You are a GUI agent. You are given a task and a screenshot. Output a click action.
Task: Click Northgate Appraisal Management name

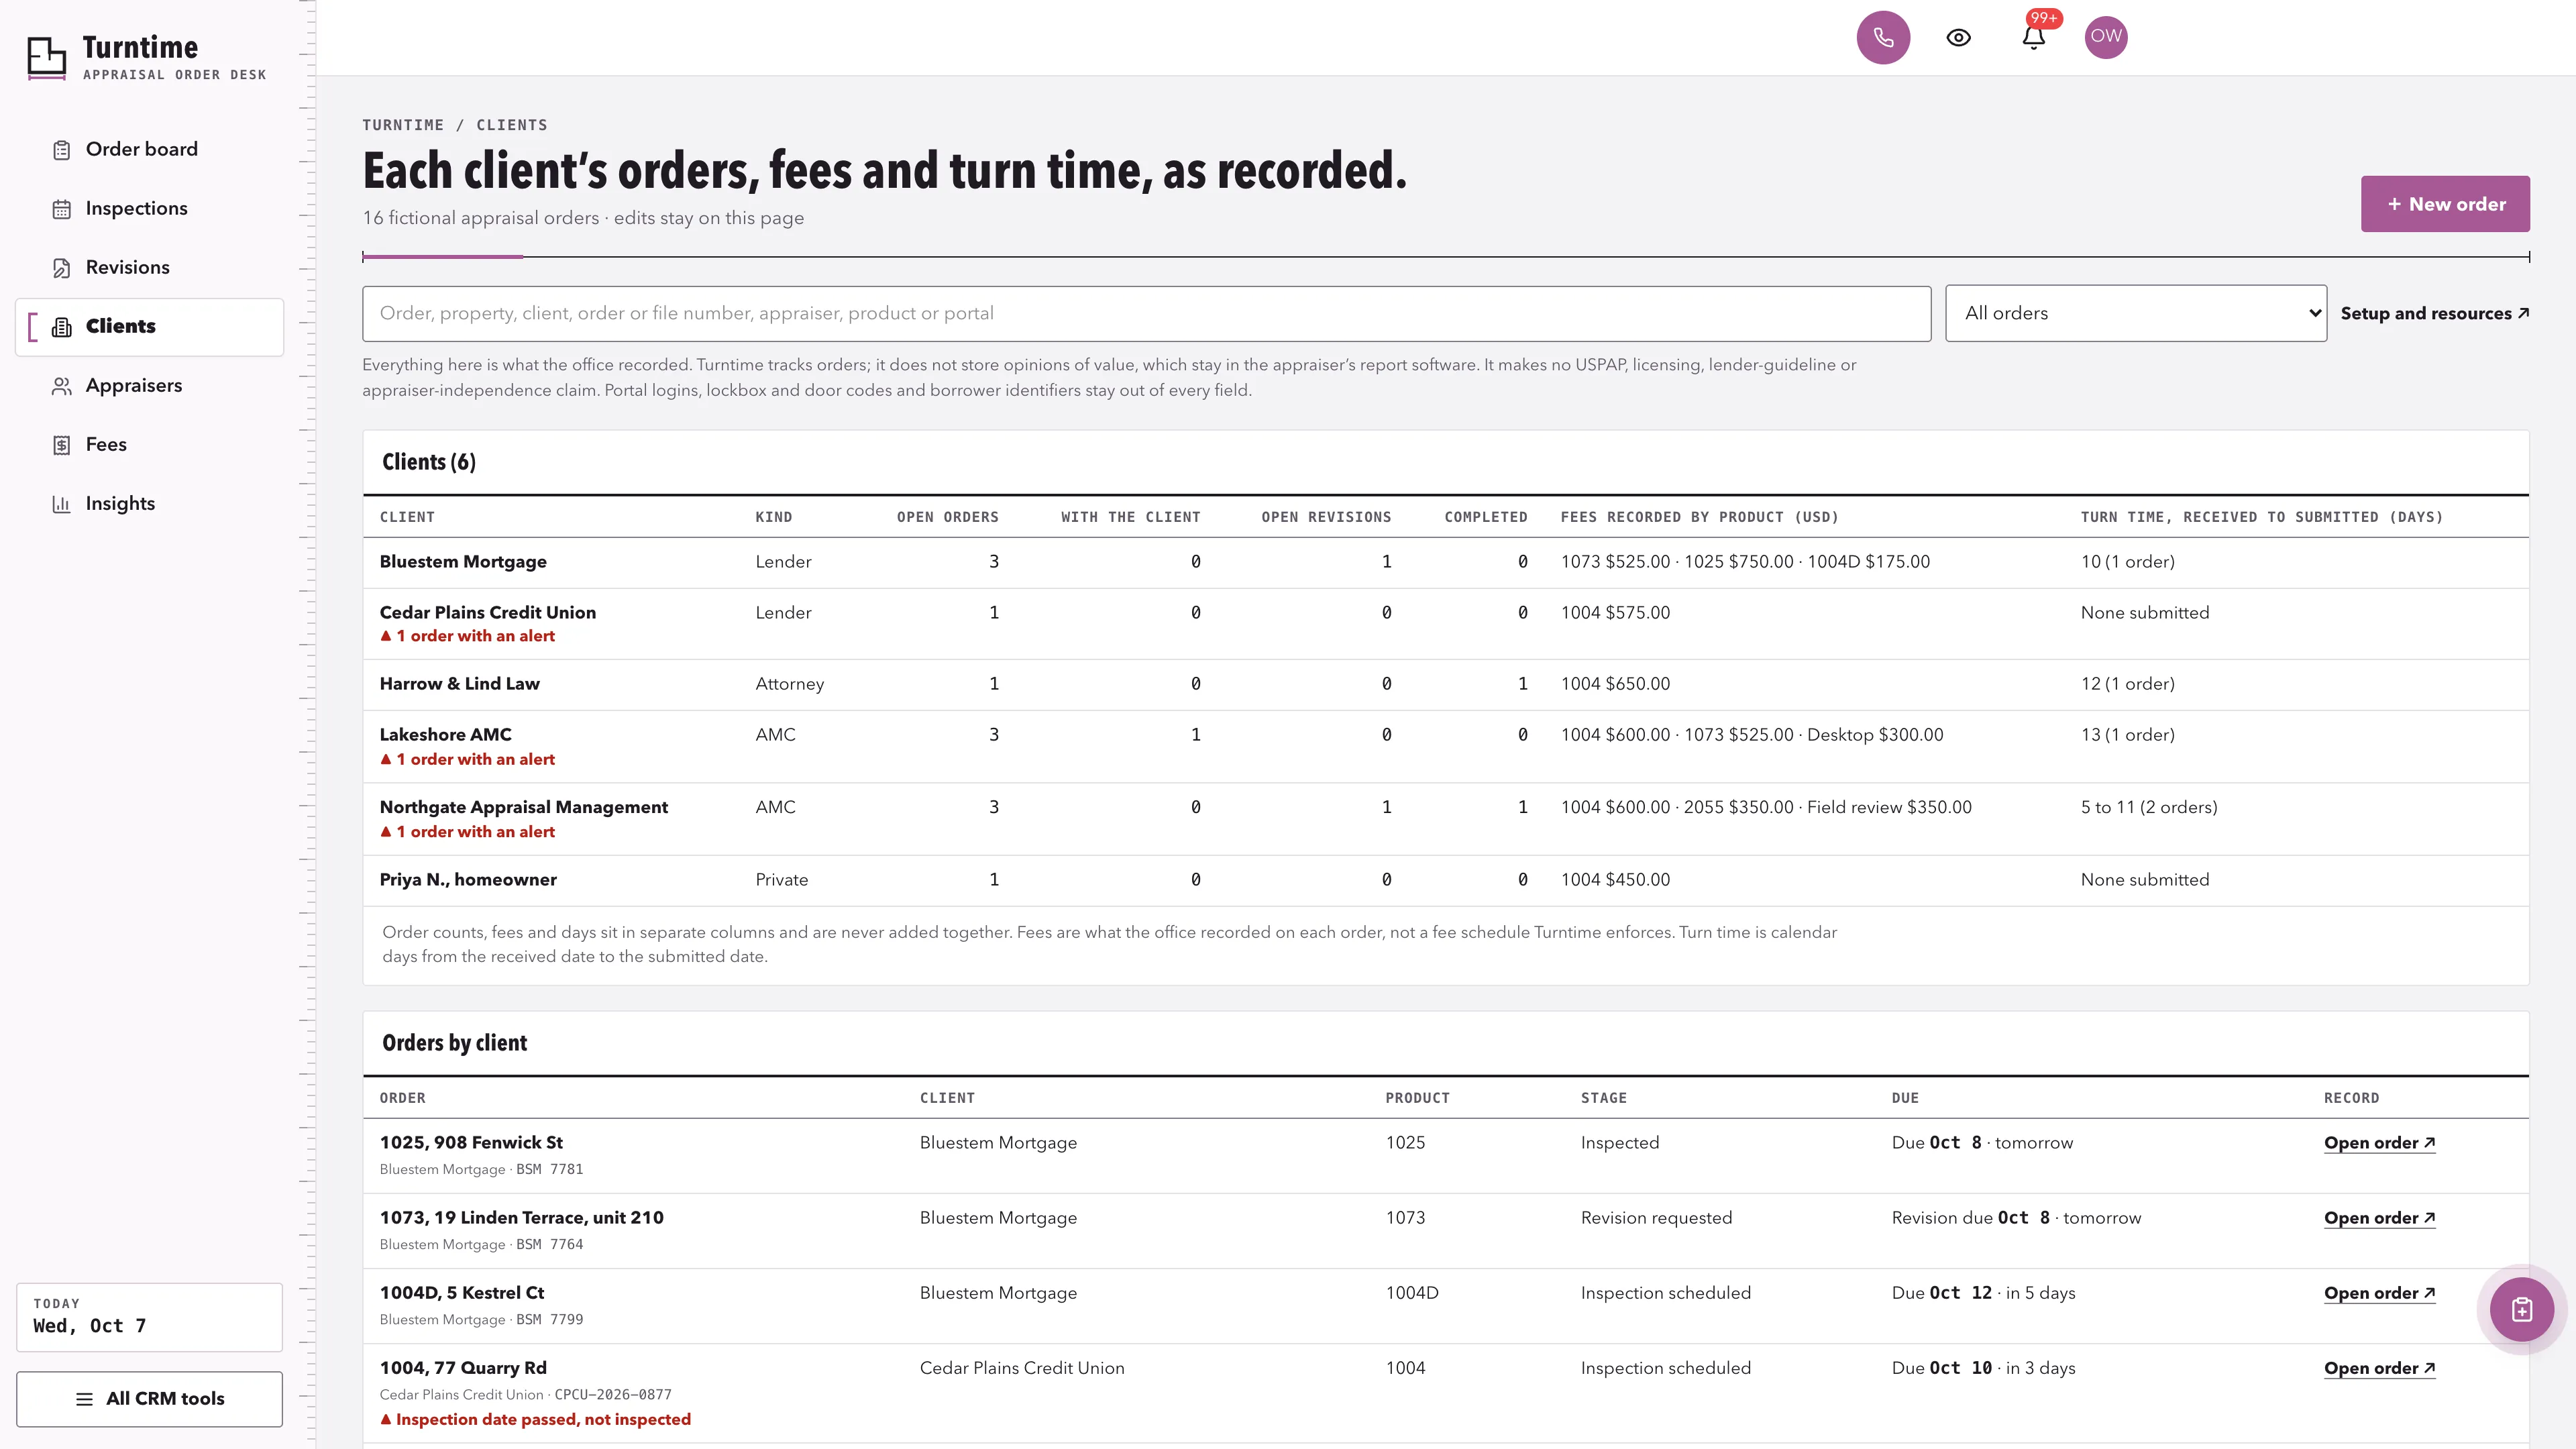coord(523,807)
